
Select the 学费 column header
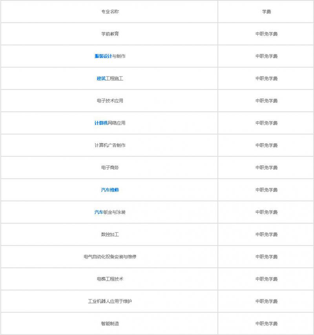(x=267, y=12)
